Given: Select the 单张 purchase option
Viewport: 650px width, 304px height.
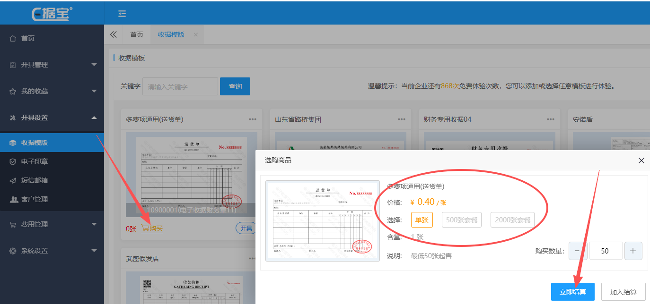Looking at the screenshot, I should 422,220.
